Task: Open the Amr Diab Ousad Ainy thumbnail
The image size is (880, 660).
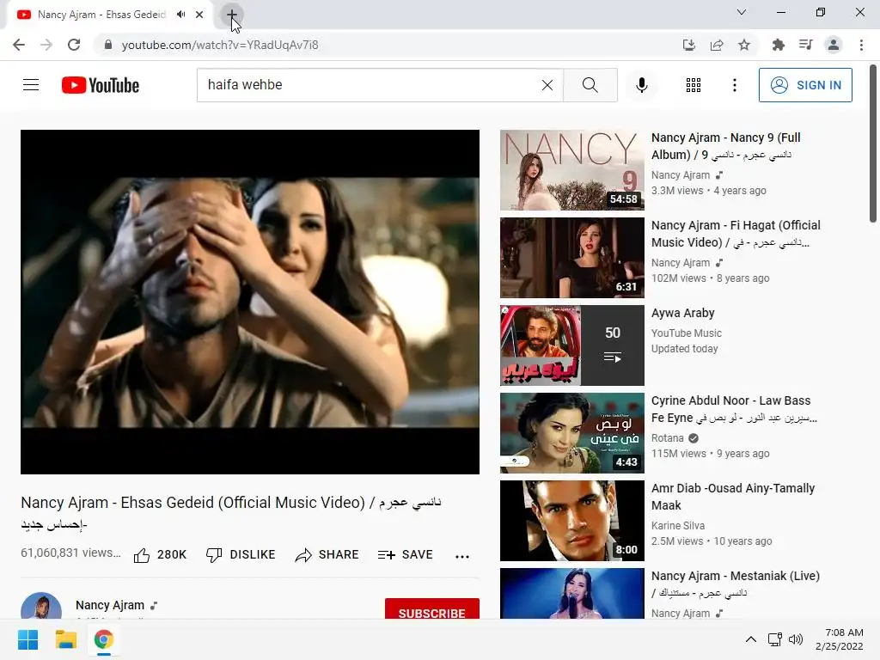Action: click(x=571, y=520)
